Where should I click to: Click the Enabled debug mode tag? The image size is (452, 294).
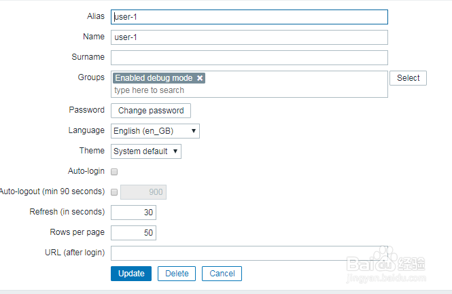click(x=154, y=78)
